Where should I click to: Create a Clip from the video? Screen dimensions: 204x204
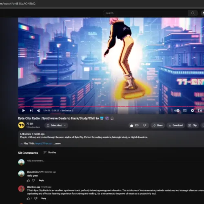pyautogui.click(x=193, y=125)
